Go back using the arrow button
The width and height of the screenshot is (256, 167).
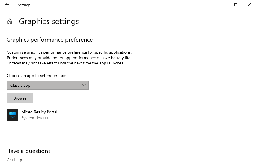pyautogui.click(x=7, y=5)
